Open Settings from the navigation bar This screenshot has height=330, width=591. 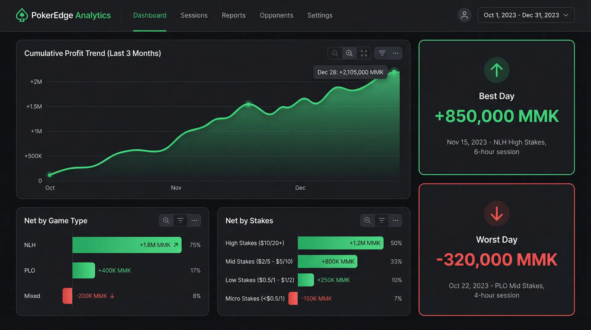(320, 15)
